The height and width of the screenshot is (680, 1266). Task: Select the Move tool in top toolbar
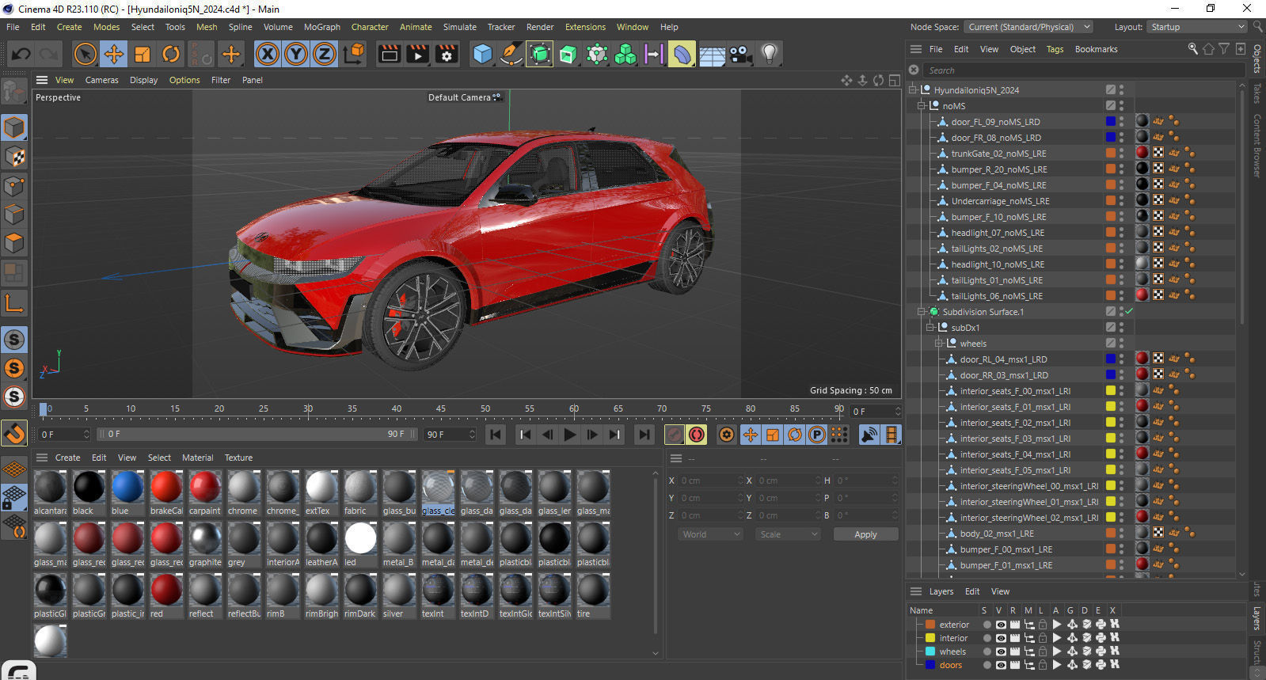[113, 54]
